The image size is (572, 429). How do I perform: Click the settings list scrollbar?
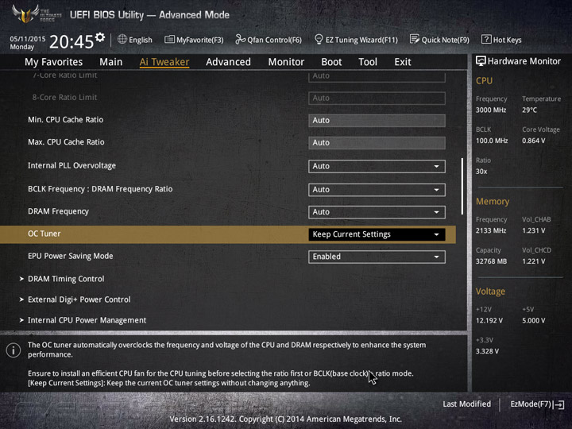462,186
